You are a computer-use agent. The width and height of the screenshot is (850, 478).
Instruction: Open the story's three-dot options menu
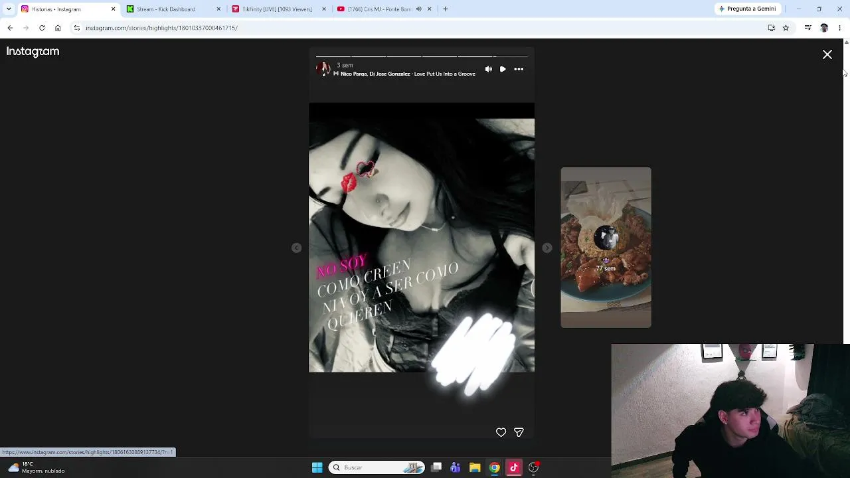tap(519, 69)
